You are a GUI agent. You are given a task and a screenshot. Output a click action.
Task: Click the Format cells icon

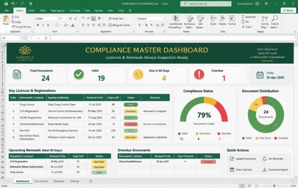[x=232, y=19]
